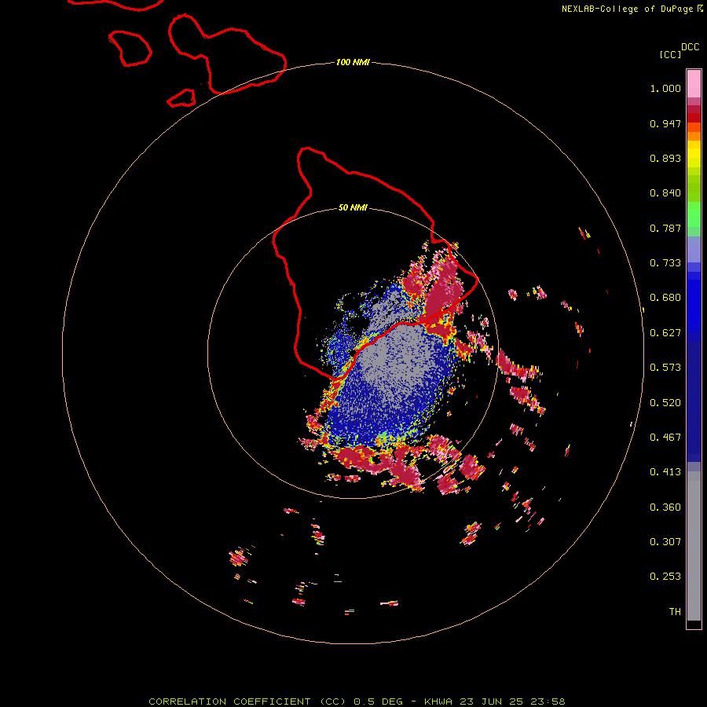The height and width of the screenshot is (707, 707).
Task: Click the 0.947 color scale value
Action: tap(665, 123)
